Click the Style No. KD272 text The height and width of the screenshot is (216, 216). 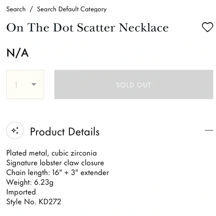(x=34, y=202)
